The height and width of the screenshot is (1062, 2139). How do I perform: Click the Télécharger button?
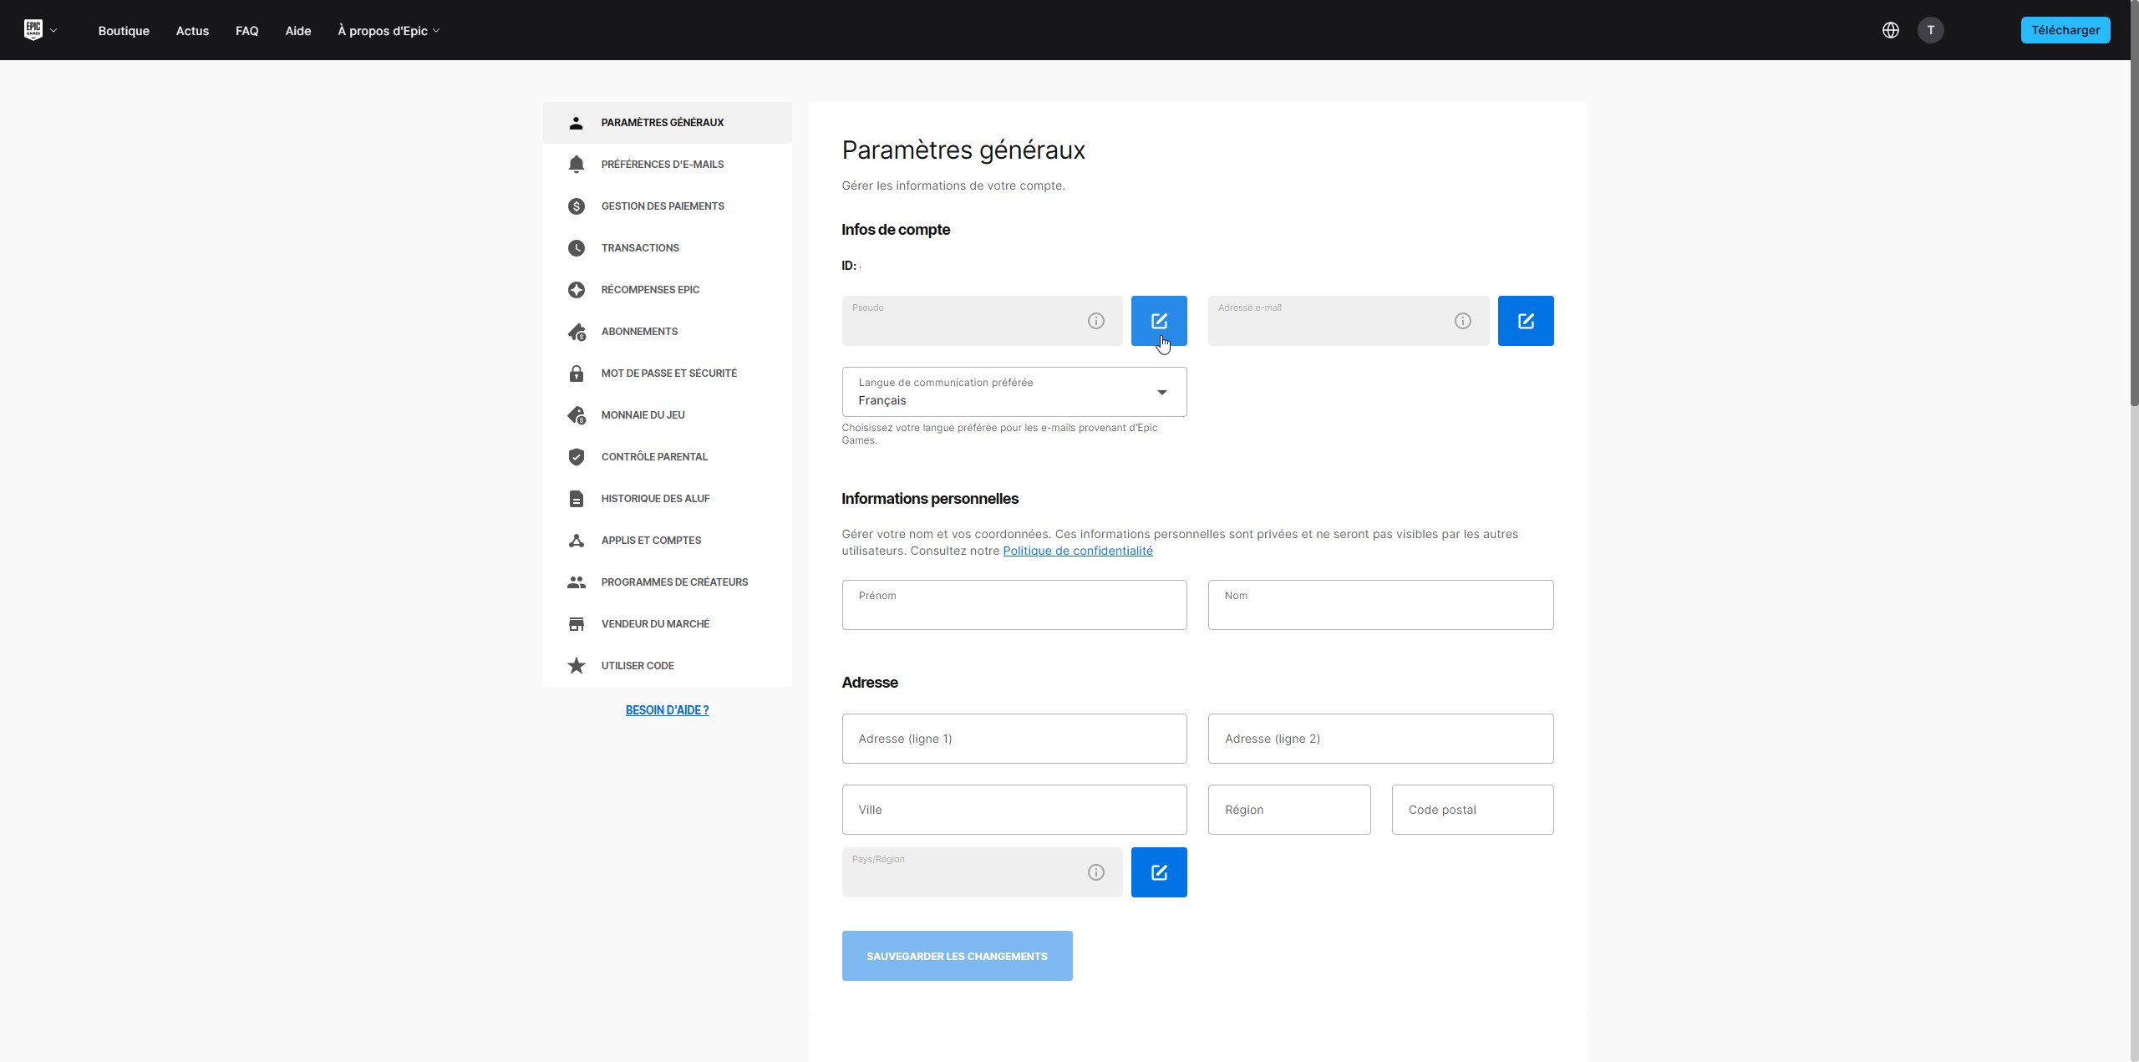point(2065,30)
